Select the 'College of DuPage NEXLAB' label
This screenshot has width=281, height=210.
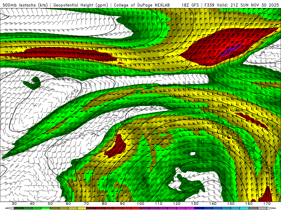tap(142, 5)
